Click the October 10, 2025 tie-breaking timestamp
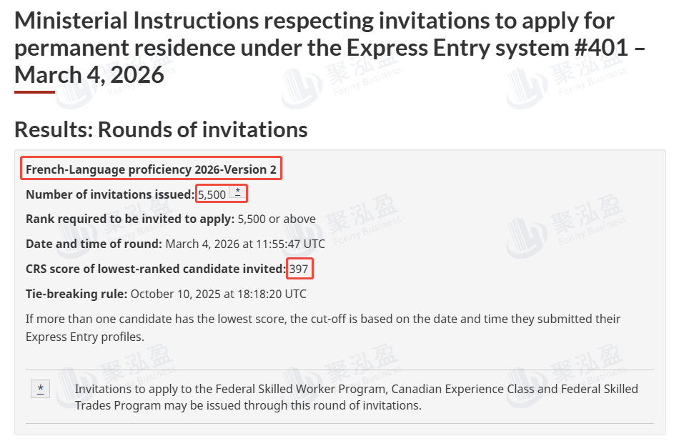This screenshot has width=679, height=441. 218,293
